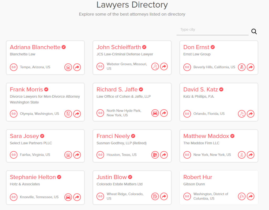269x210 pixels.
Task: Click share arrow on Matthew Maddox card
Action: [x=251, y=155]
